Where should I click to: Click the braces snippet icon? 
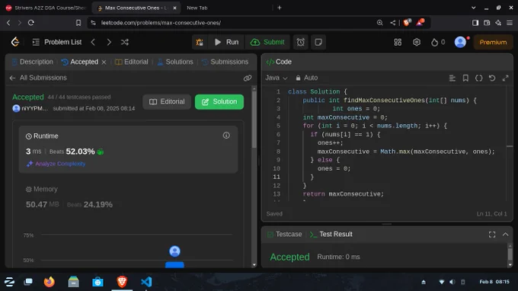point(478,78)
